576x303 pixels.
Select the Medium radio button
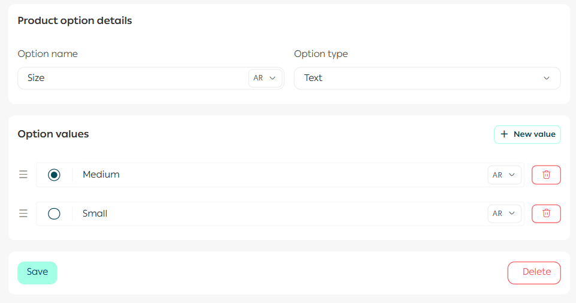54,175
